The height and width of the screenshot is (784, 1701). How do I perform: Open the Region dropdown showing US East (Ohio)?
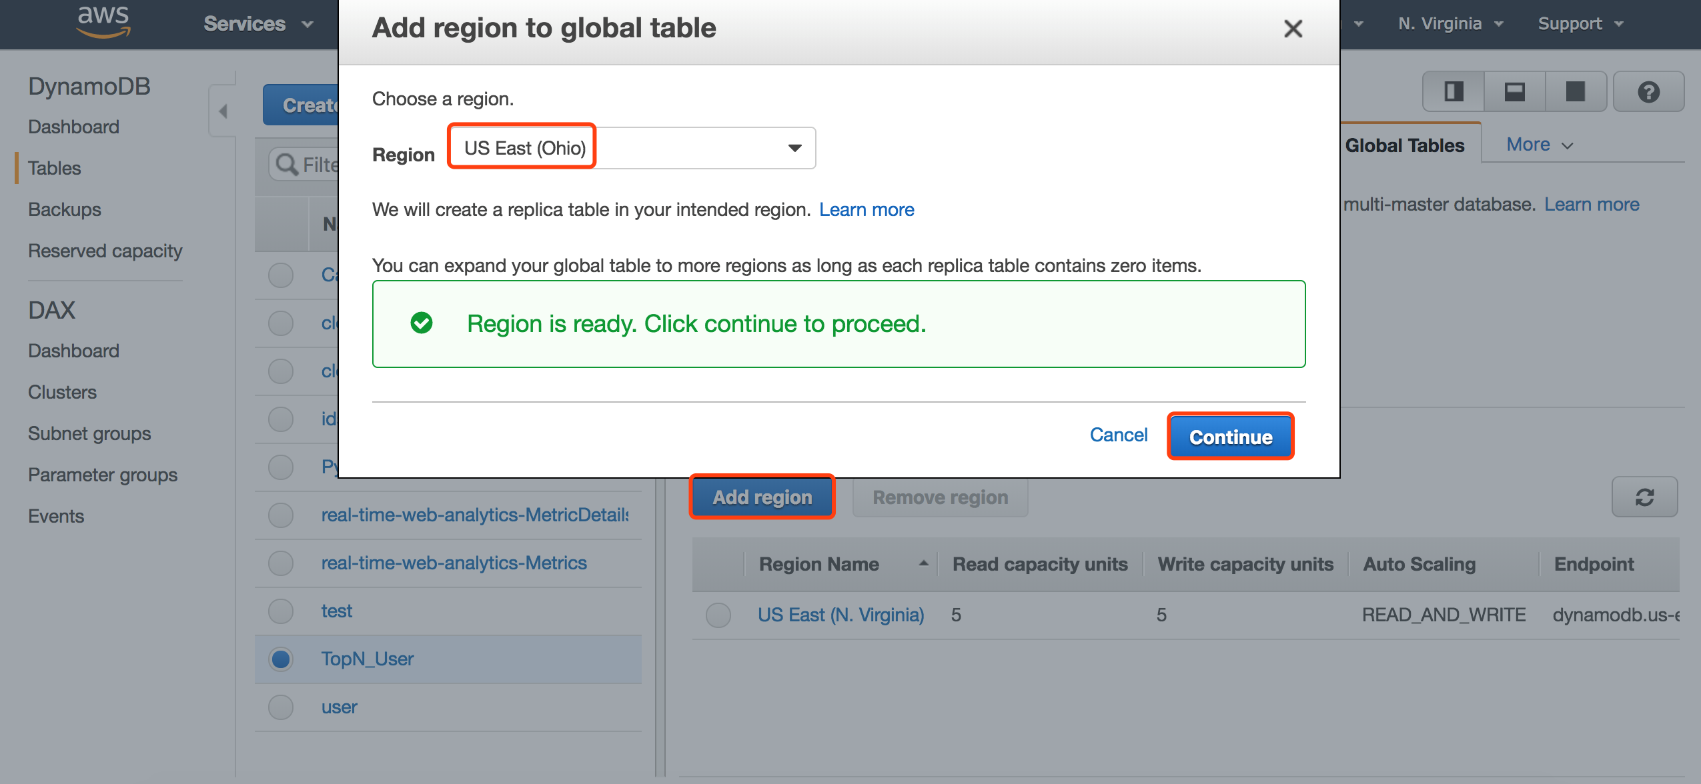click(x=632, y=148)
